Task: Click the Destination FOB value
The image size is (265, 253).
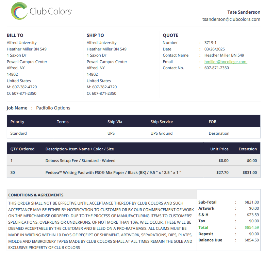Action: [219, 133]
